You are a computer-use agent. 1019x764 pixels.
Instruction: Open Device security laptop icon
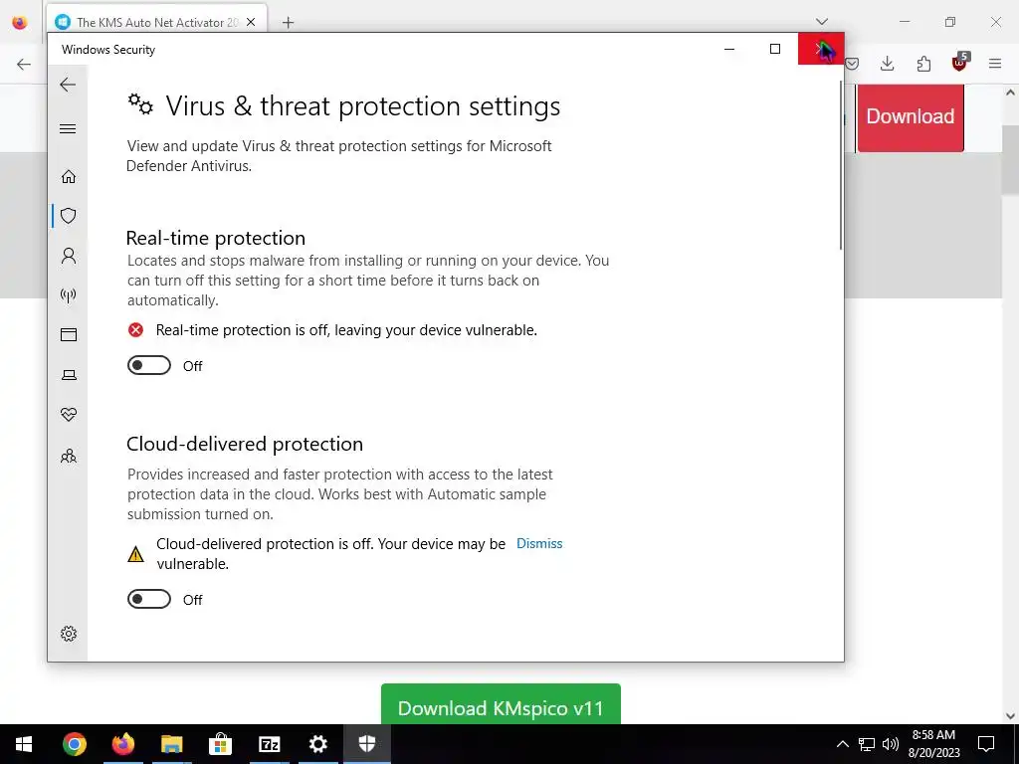pos(69,375)
